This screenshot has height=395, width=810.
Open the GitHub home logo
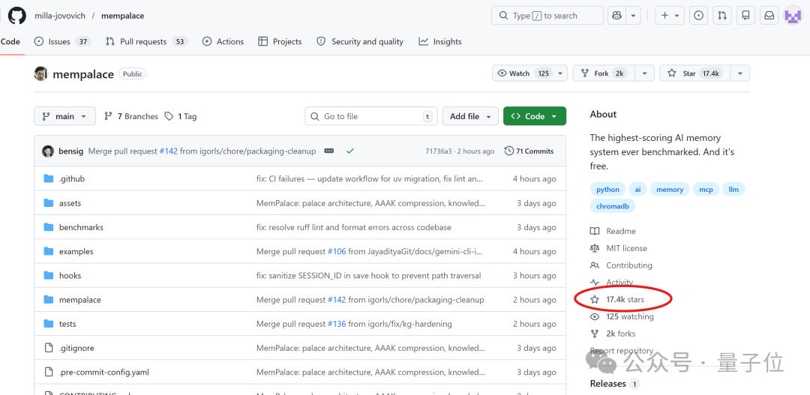click(16, 16)
